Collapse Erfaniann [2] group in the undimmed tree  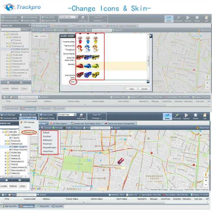[5, 144]
